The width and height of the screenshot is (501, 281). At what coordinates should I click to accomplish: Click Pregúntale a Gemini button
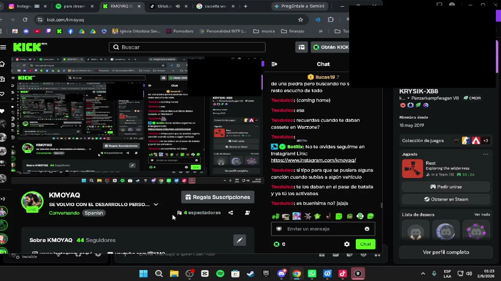[x=299, y=6]
